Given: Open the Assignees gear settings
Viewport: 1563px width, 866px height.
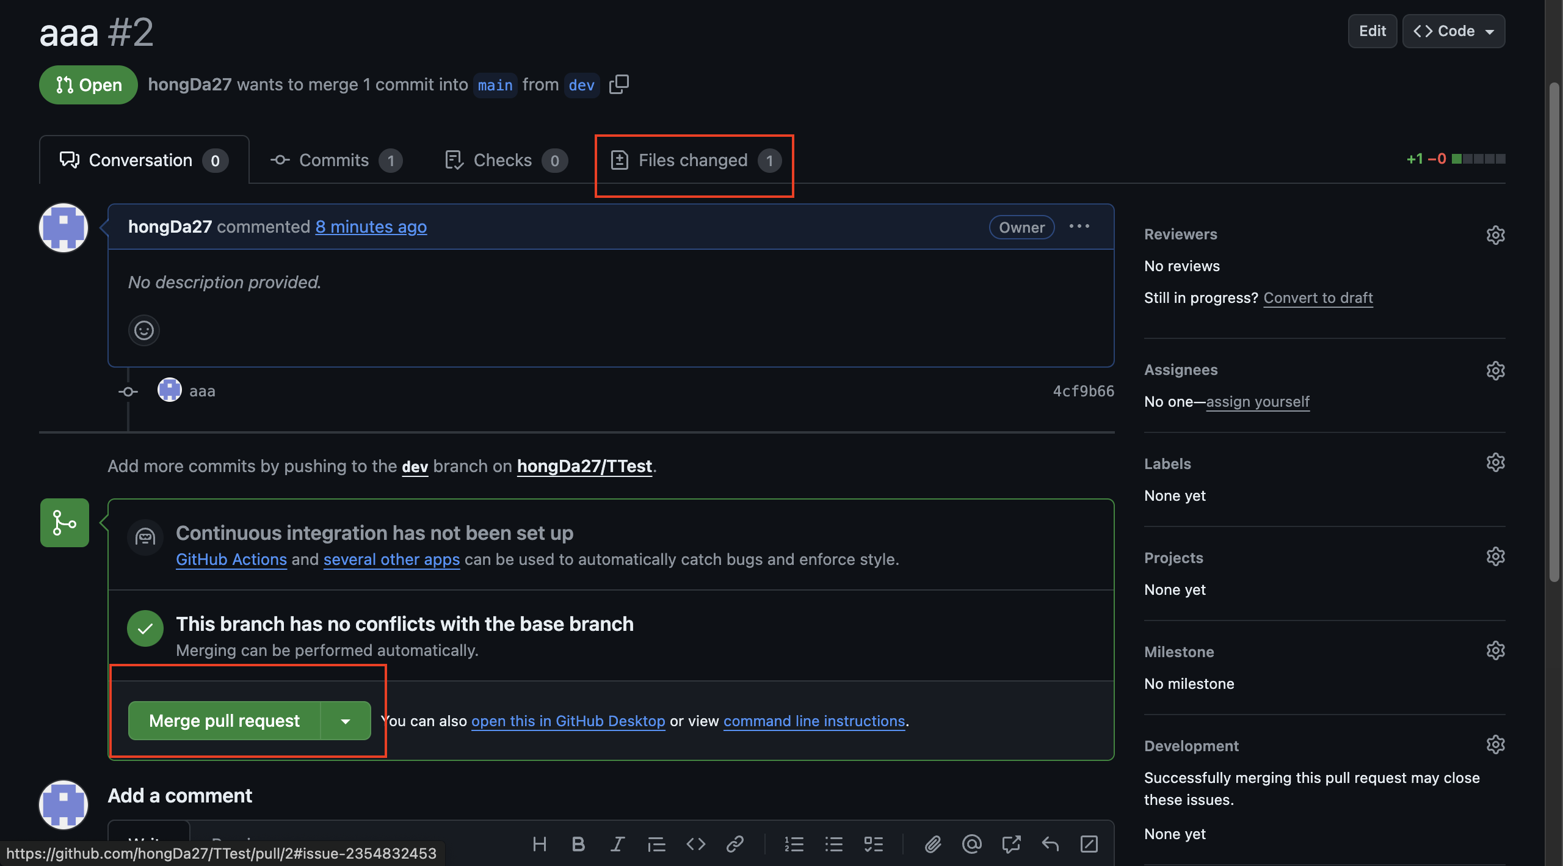Looking at the screenshot, I should pos(1495,370).
